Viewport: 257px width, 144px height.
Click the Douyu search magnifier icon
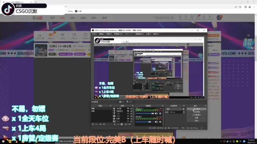[172, 18]
